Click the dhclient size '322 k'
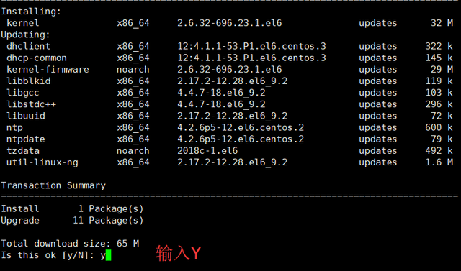461x271 pixels. point(439,46)
